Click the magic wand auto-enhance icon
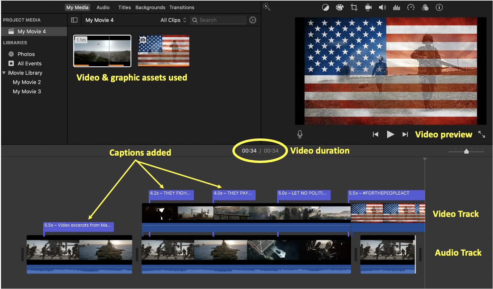 coord(267,7)
